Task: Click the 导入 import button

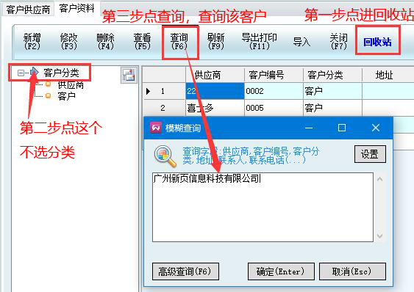Action: [x=301, y=42]
